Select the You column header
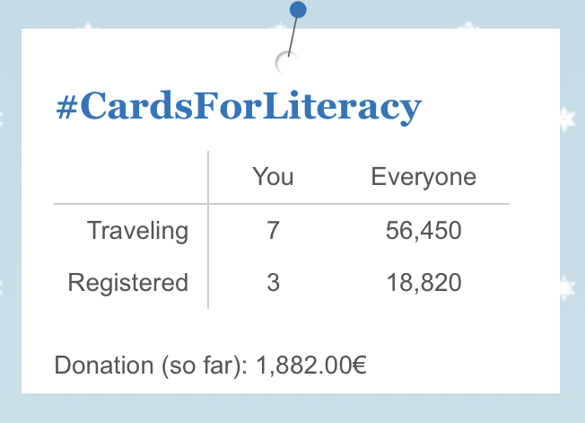This screenshot has width=585, height=423. pos(273,176)
